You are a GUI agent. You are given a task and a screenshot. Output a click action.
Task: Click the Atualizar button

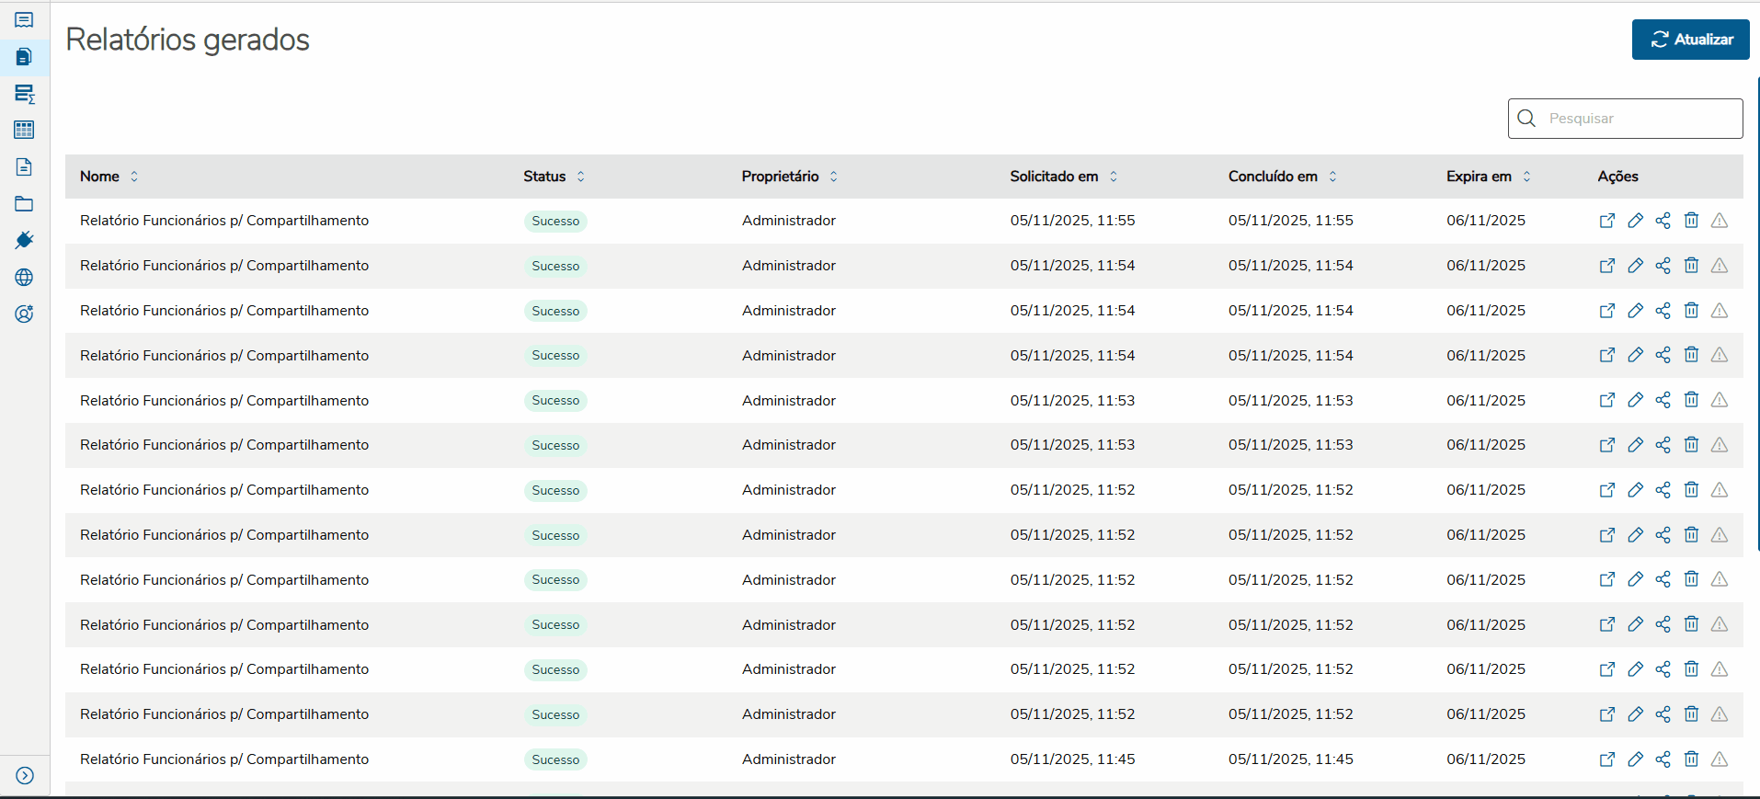click(x=1690, y=40)
